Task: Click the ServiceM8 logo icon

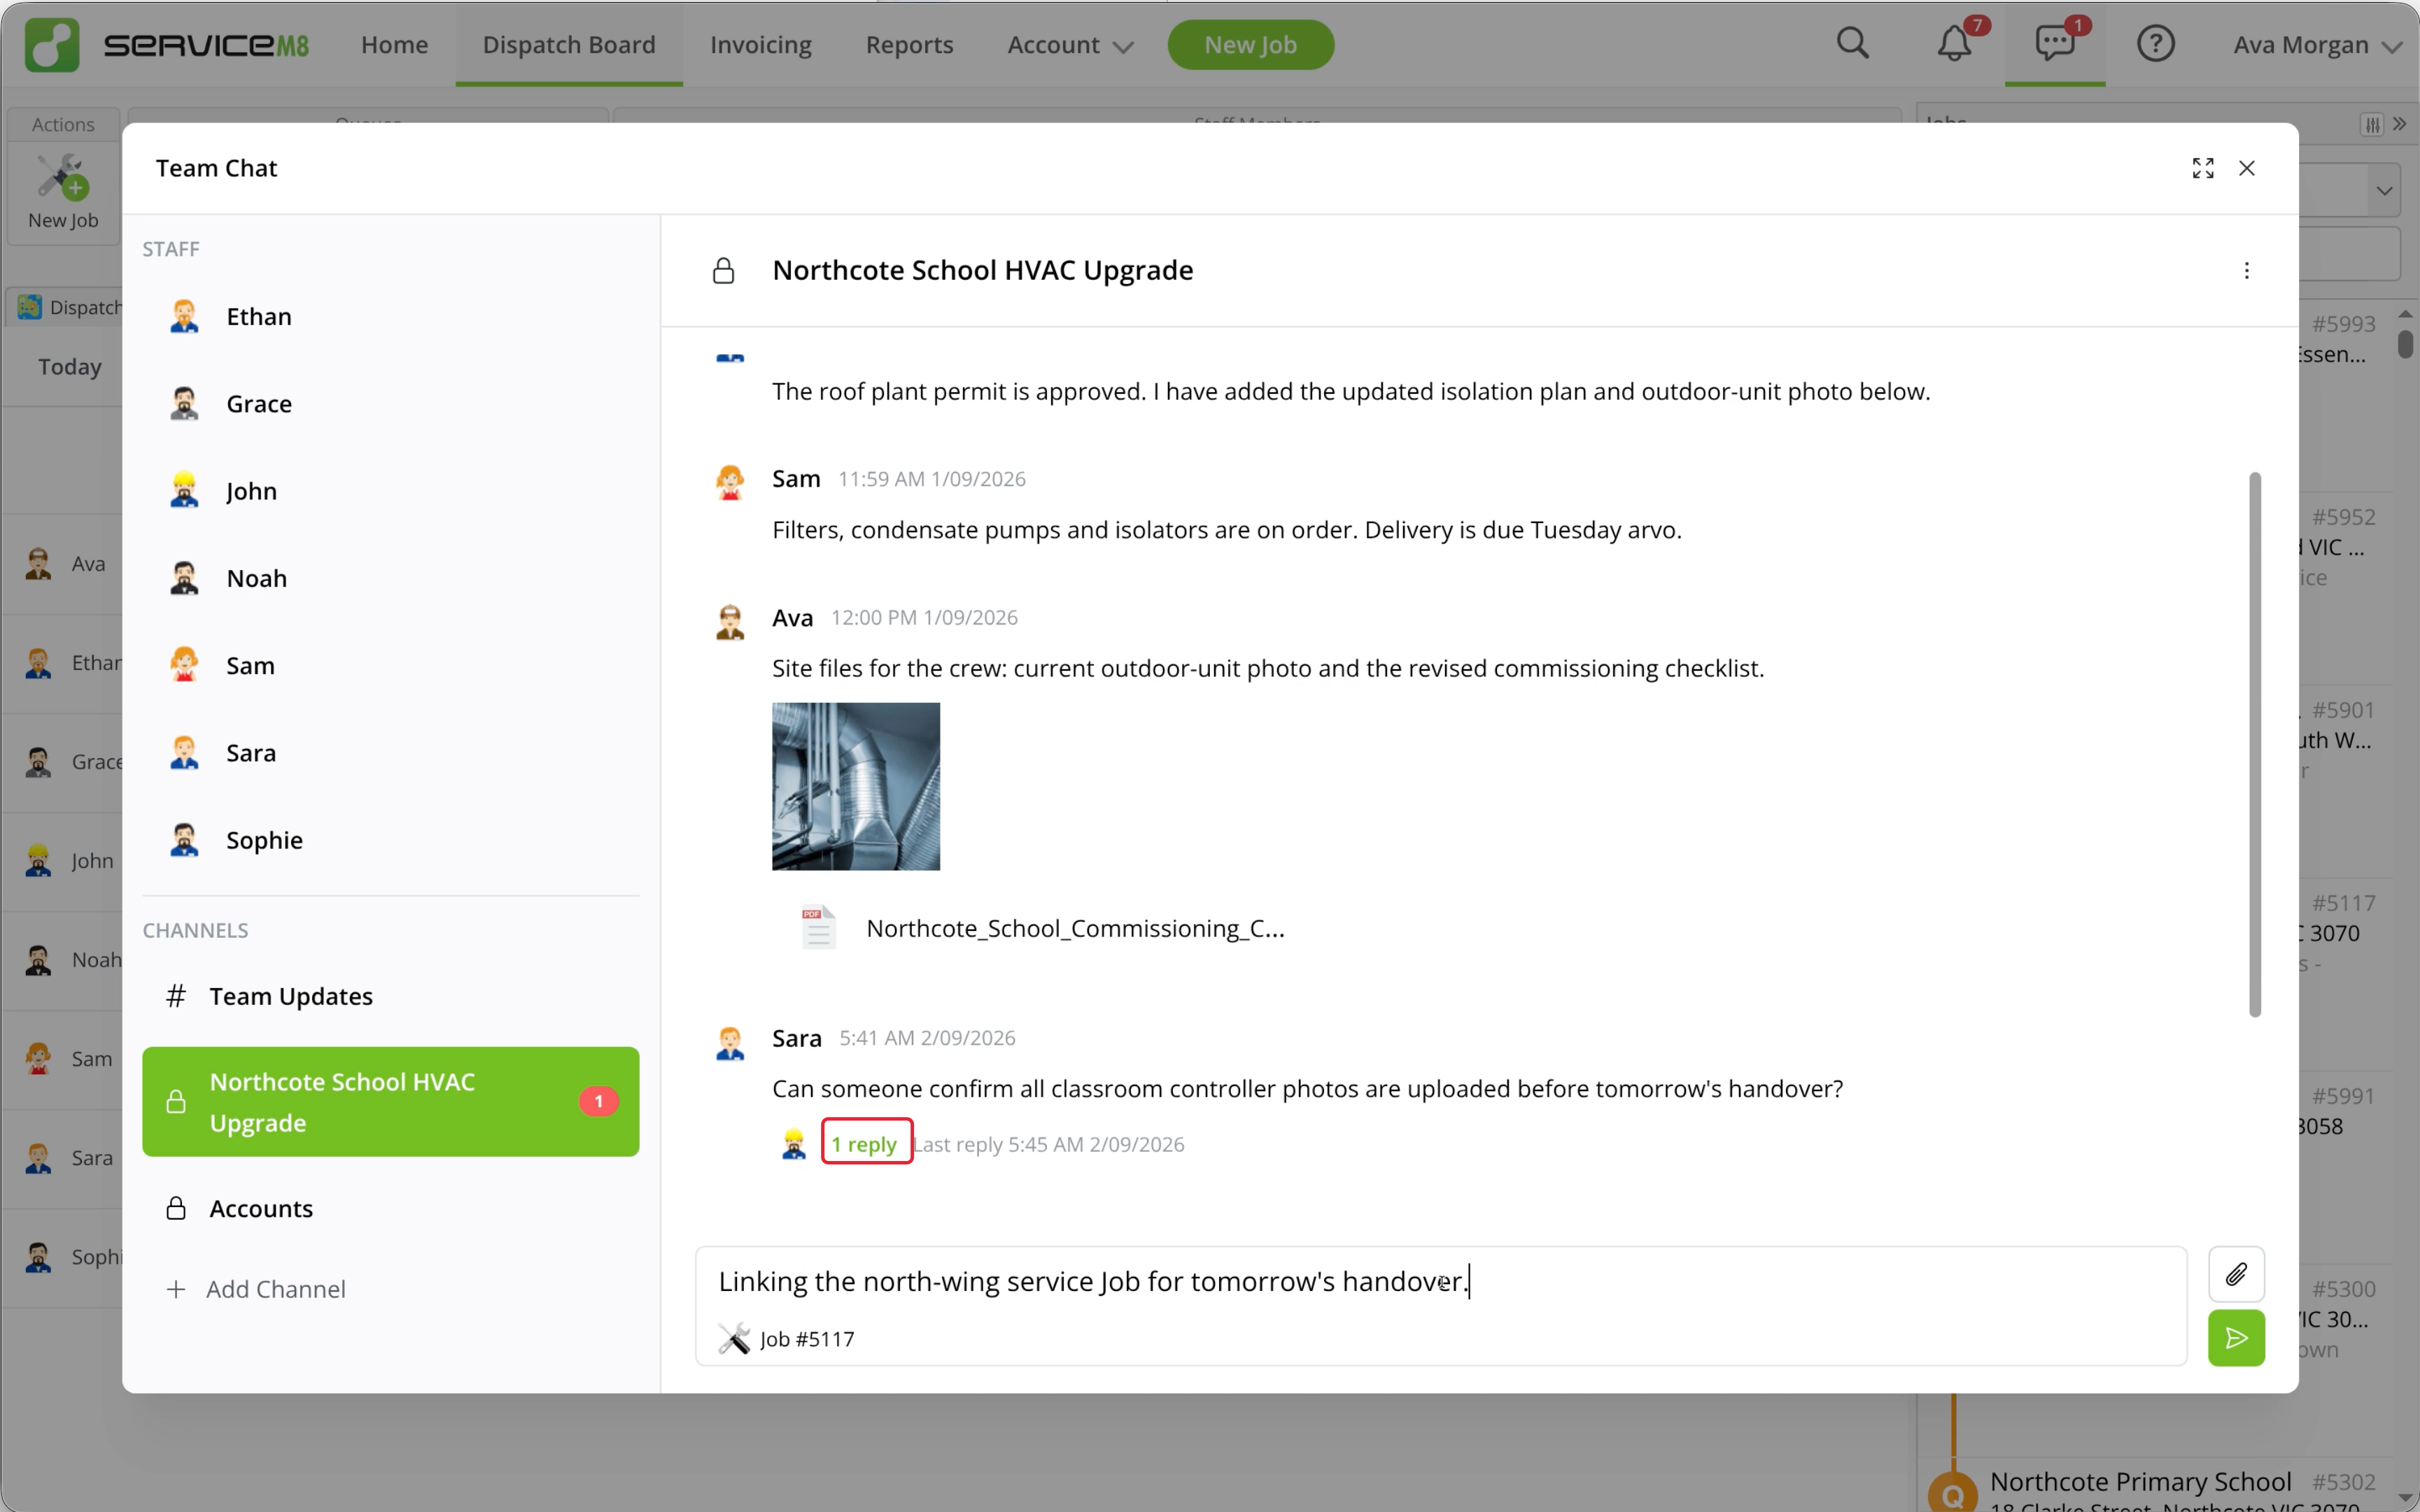Action: 52,45
